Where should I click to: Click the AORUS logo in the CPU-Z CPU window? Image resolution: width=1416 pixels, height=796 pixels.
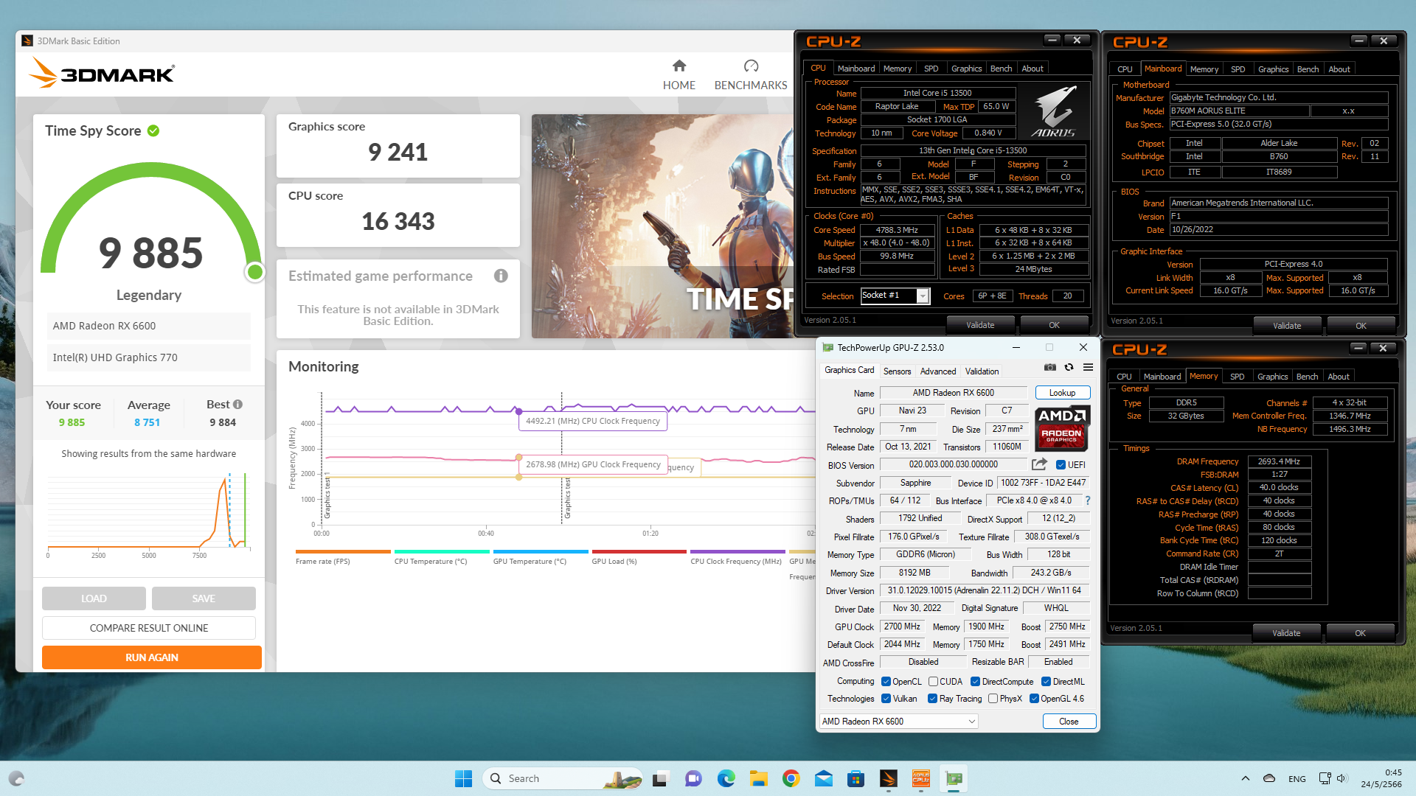pyautogui.click(x=1055, y=112)
